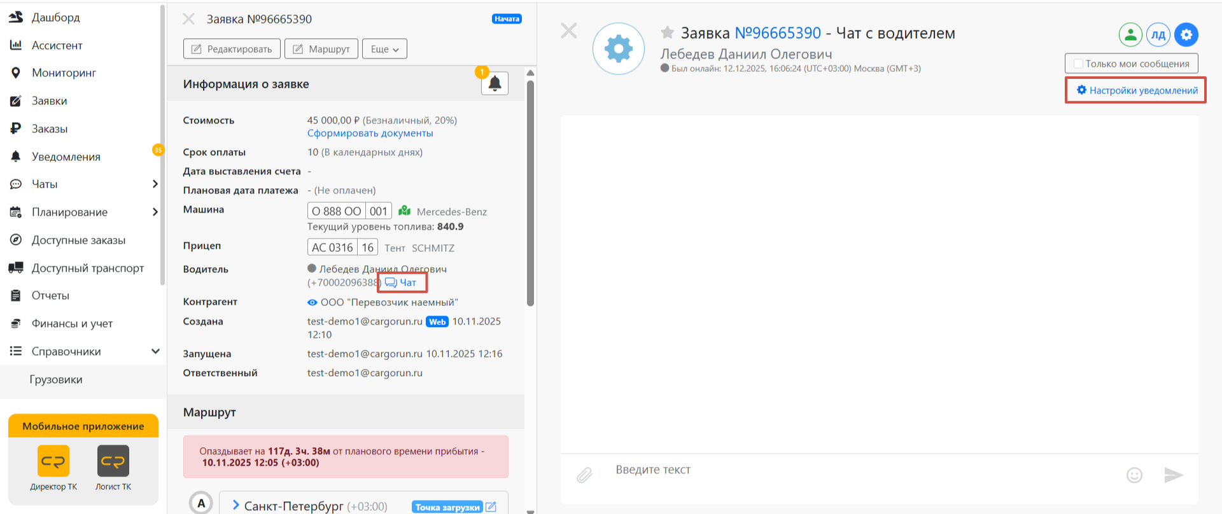Close the driver chat window

(x=569, y=31)
